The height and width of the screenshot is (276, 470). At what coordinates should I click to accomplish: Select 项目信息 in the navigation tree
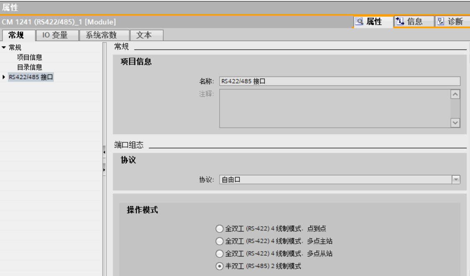29,57
